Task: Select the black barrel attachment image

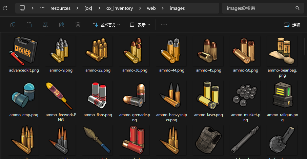Action: click(246, 139)
